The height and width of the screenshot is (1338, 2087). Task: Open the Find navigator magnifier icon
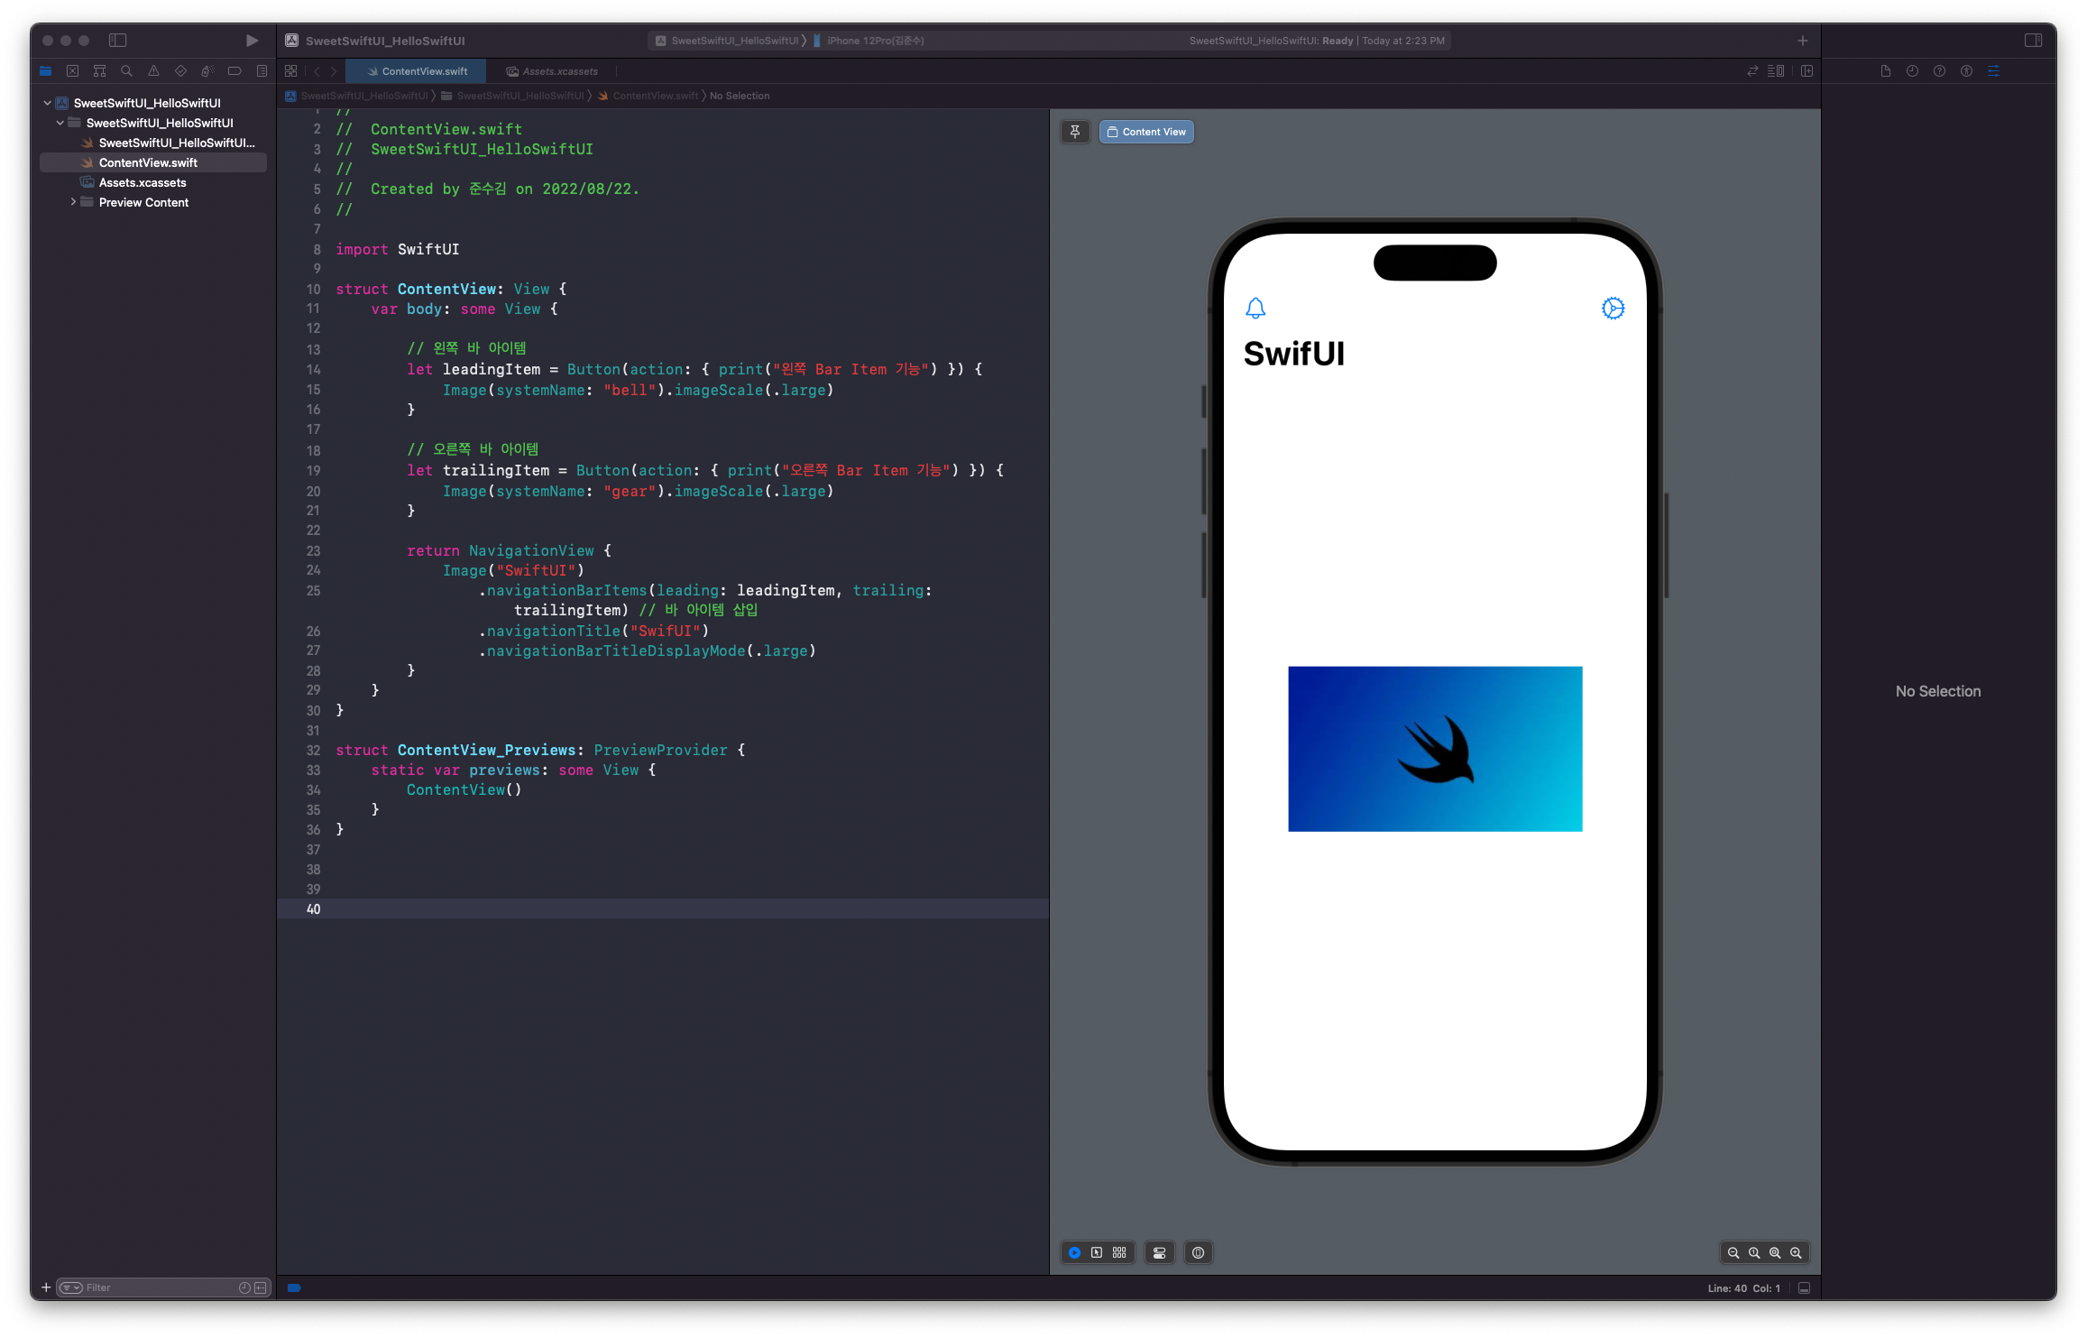(x=126, y=71)
